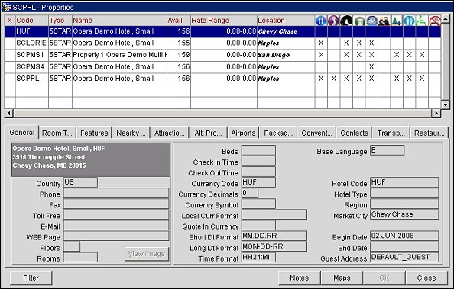Click the wheelchair X mark in SCPMS1 row

click(422, 55)
